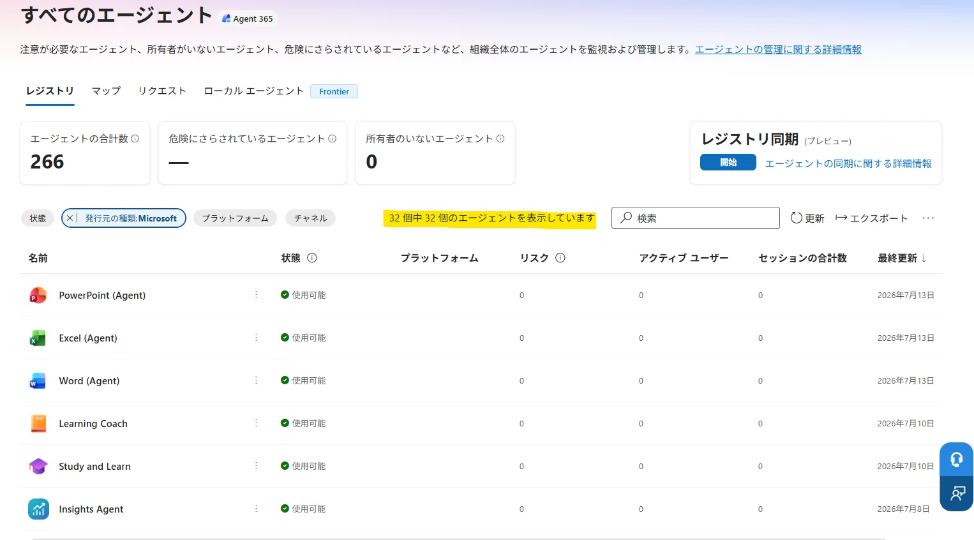The height and width of the screenshot is (540, 974).
Task: Open the Learning Coach name
Action: [93, 424]
